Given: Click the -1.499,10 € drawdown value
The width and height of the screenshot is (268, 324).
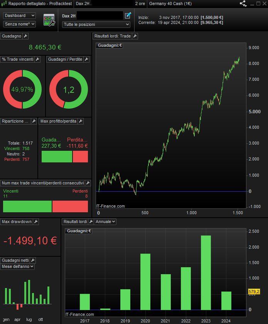Looking at the screenshot, I should [30, 240].
